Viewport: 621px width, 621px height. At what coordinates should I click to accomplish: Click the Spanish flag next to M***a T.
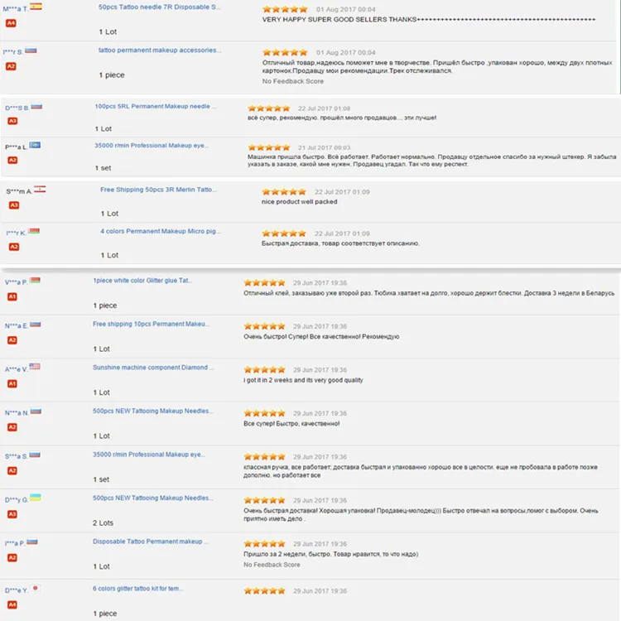tap(36, 7)
